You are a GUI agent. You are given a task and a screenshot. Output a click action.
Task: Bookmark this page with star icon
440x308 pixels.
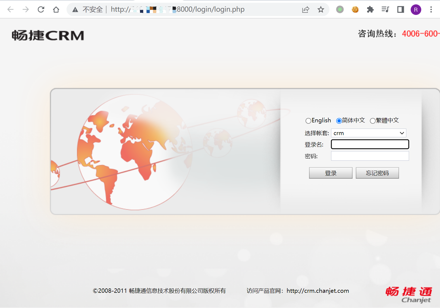(x=321, y=10)
